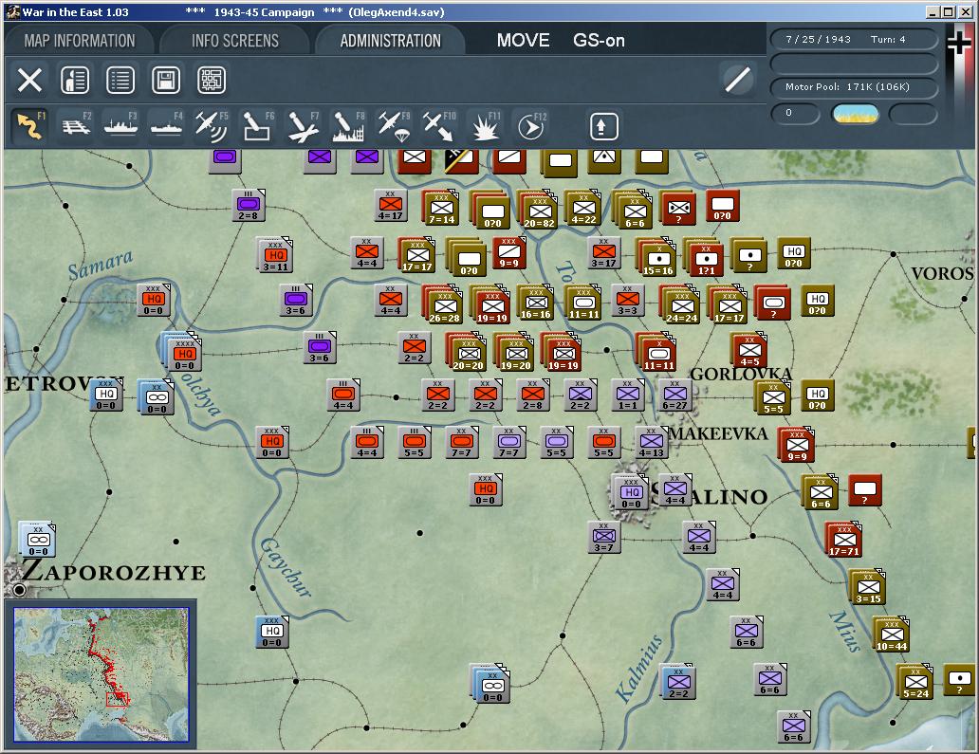Click the 7/25/1943 Turn 4 date field
The image size is (979, 754).
click(x=854, y=39)
